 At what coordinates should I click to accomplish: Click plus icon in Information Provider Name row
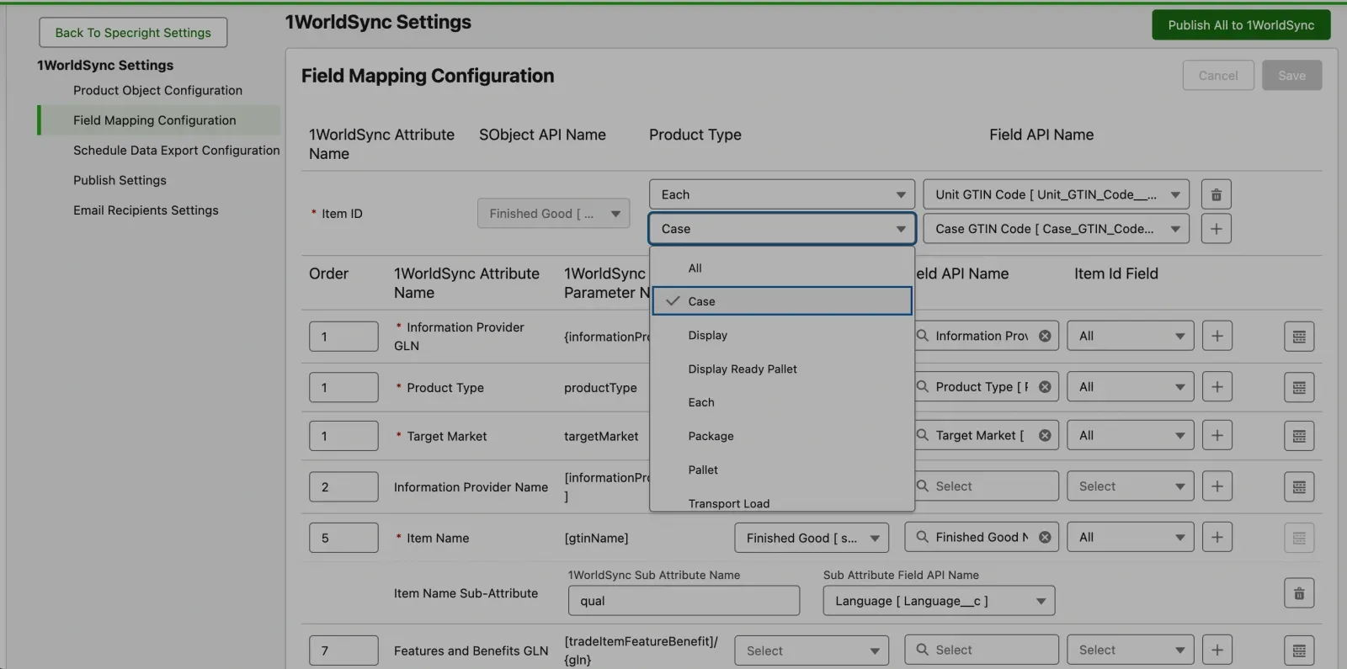point(1217,486)
